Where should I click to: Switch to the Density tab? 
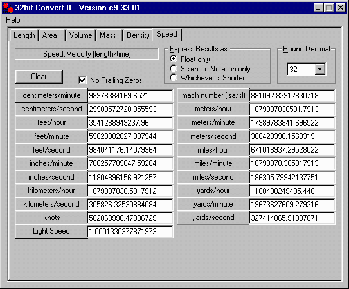click(138, 35)
